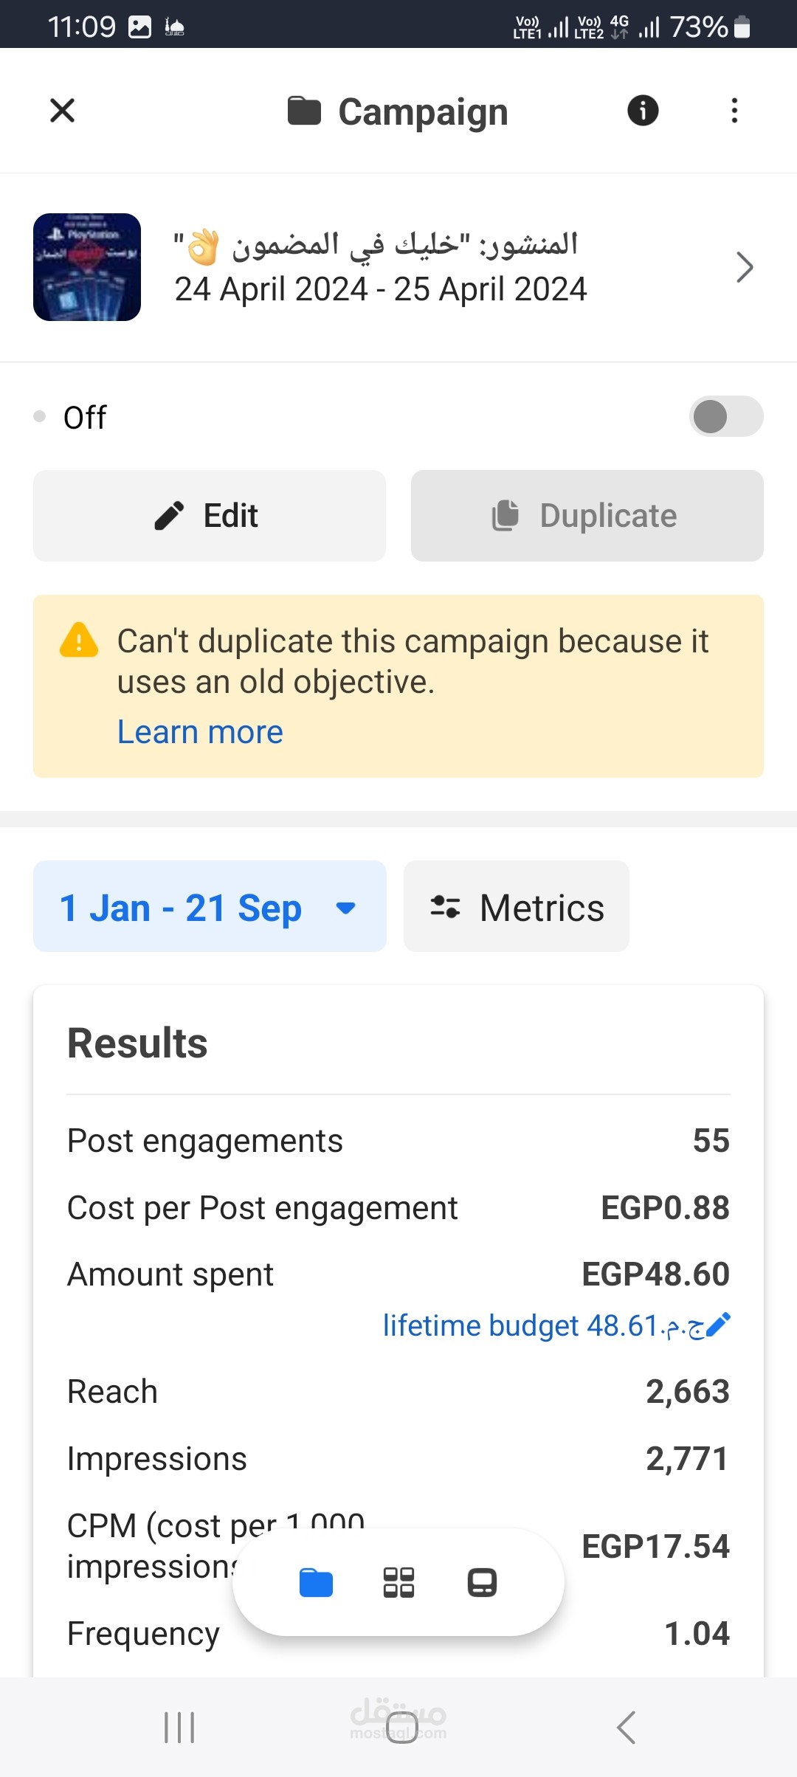Tap the Duplicate button
Image resolution: width=797 pixels, height=1777 pixels.
tap(587, 516)
